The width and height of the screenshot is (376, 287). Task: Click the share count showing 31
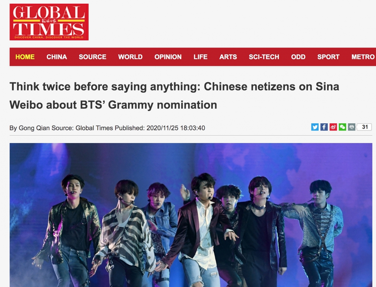(364, 127)
